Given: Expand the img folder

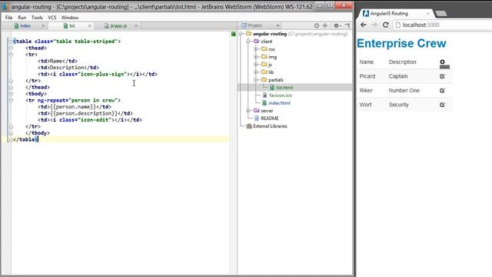Looking at the screenshot, I should [256, 57].
